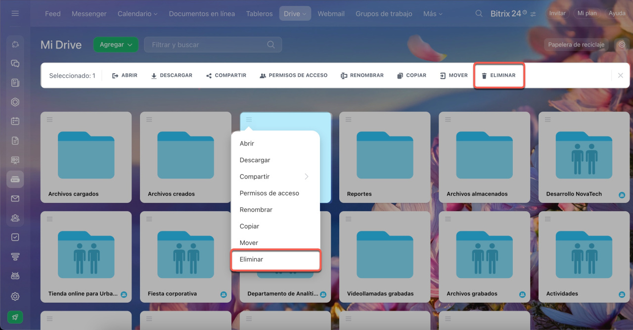Open the card menu on Archivos almacenados
633x330 pixels.
tap(448, 119)
